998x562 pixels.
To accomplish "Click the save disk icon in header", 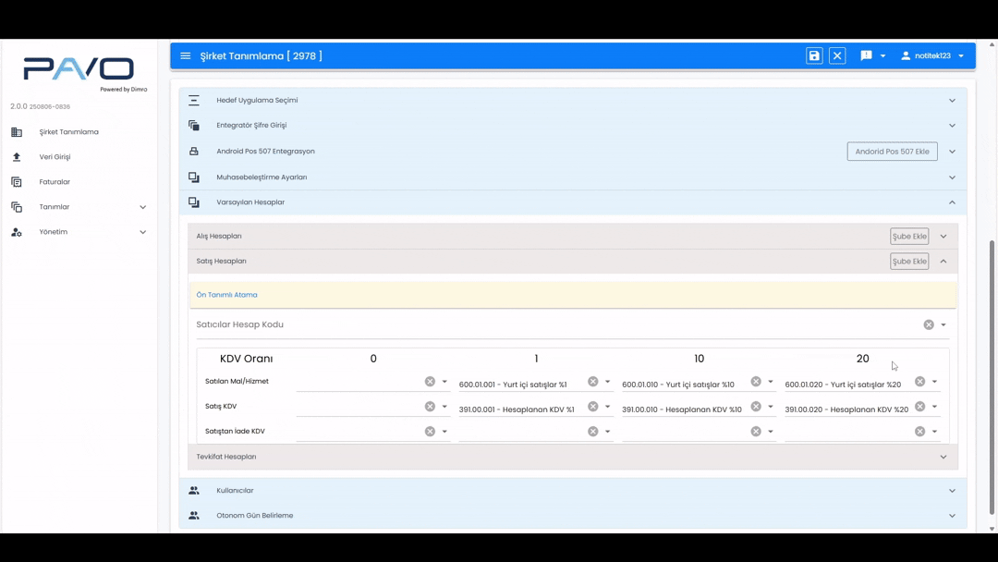I will pyautogui.click(x=814, y=56).
